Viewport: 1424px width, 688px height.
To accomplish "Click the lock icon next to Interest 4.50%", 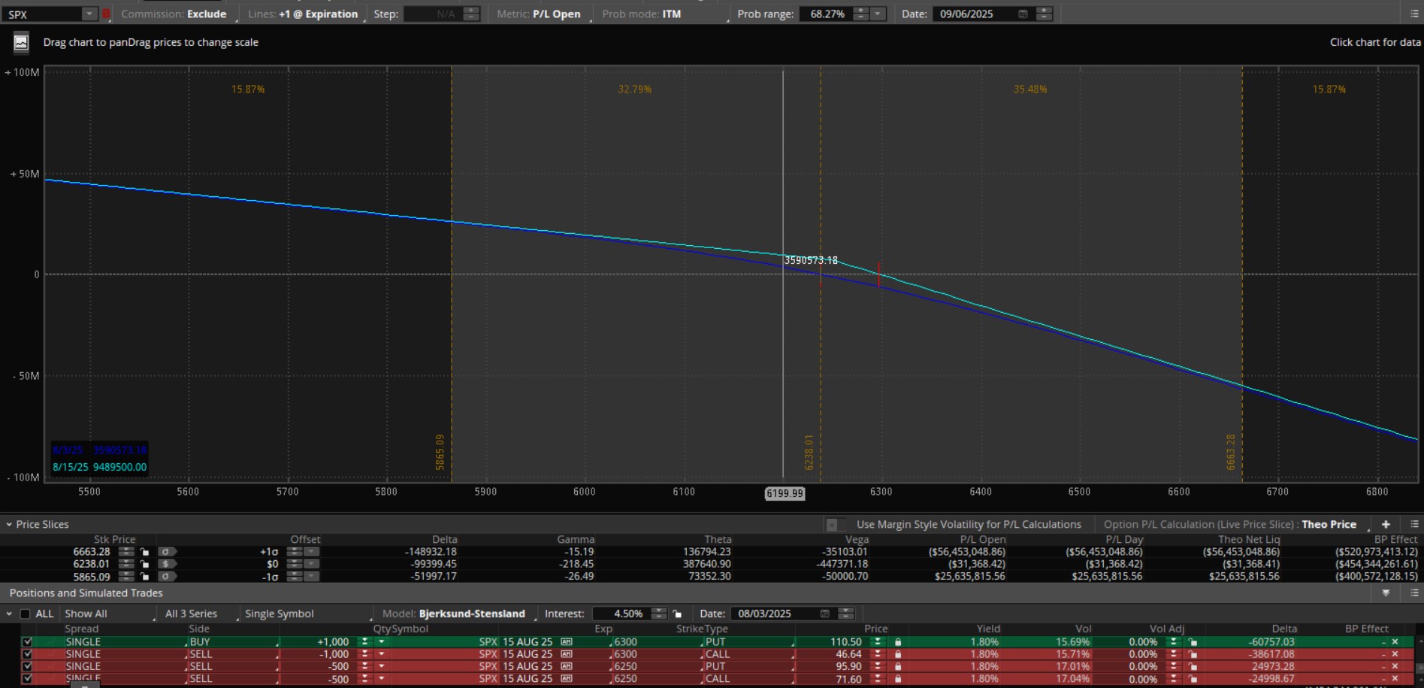I will coord(677,614).
